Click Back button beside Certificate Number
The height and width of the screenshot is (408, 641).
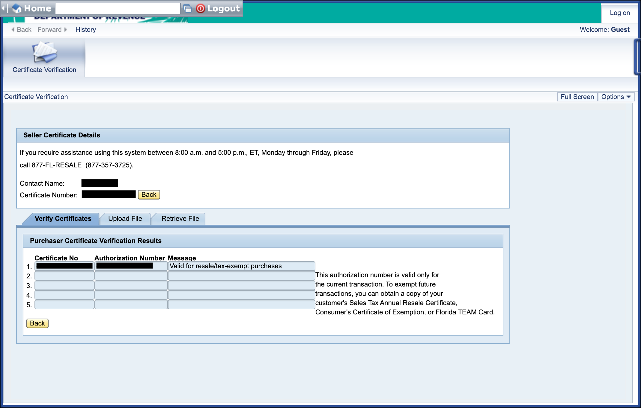pos(149,195)
